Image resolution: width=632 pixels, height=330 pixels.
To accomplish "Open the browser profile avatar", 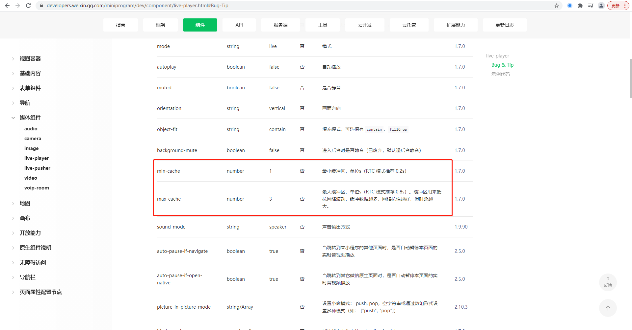I will pos(601,6).
